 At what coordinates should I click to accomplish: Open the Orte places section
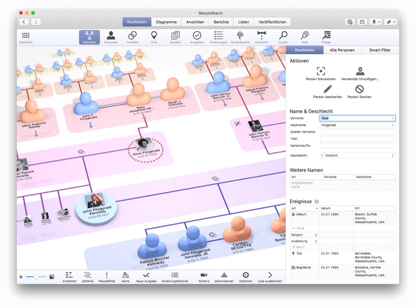coord(154,37)
